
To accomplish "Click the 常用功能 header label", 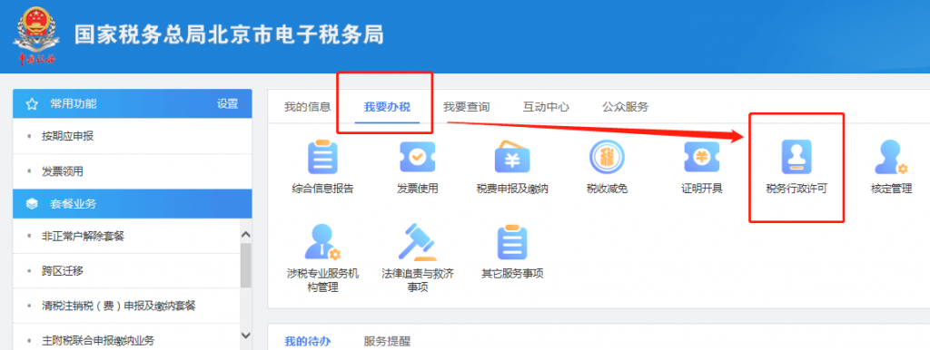I will 74,104.
